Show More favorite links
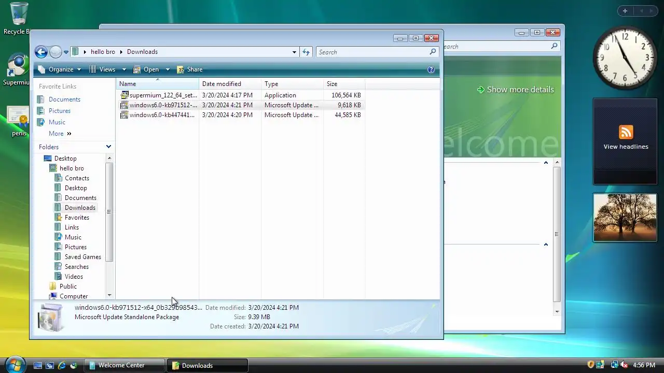The width and height of the screenshot is (664, 373). [60, 134]
